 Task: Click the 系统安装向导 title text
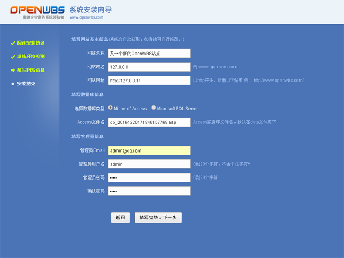(x=90, y=10)
